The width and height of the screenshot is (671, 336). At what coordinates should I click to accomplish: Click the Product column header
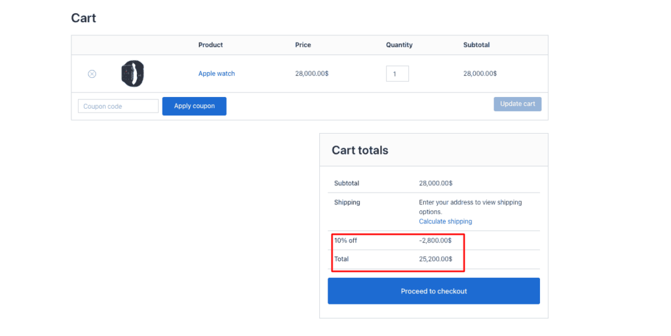pos(210,45)
